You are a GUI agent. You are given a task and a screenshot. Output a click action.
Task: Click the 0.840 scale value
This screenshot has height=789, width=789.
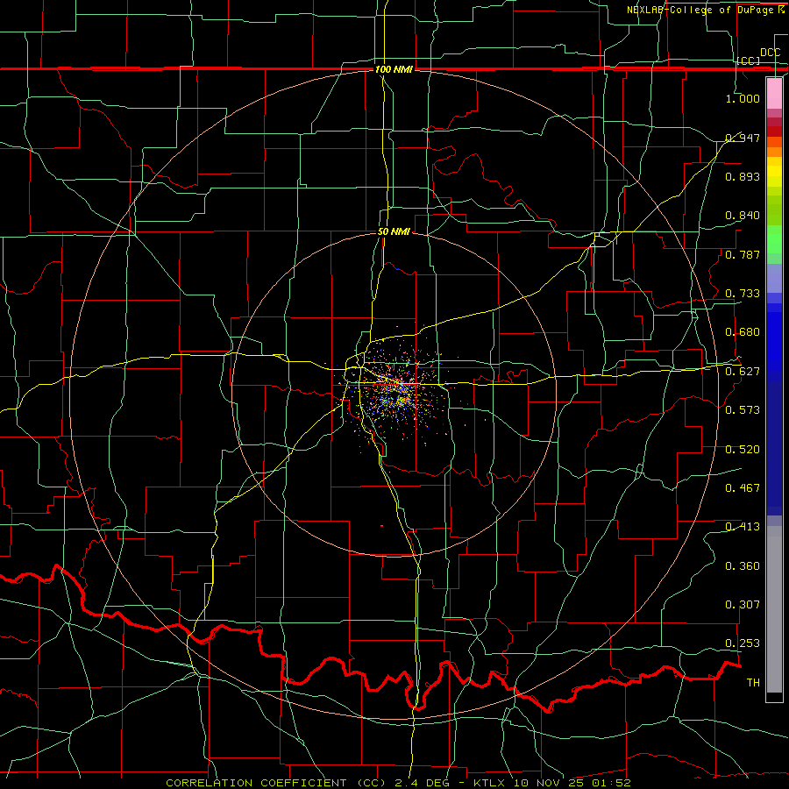[743, 216]
